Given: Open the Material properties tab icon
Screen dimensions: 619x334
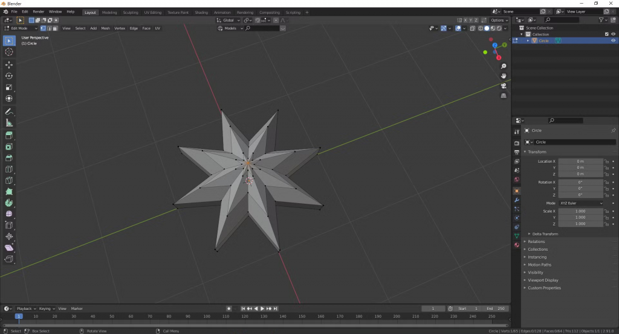Looking at the screenshot, I should click(x=517, y=245).
